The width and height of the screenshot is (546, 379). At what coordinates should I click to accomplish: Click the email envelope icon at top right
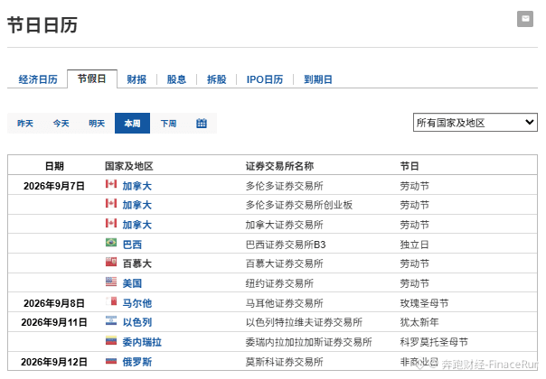pos(525,19)
